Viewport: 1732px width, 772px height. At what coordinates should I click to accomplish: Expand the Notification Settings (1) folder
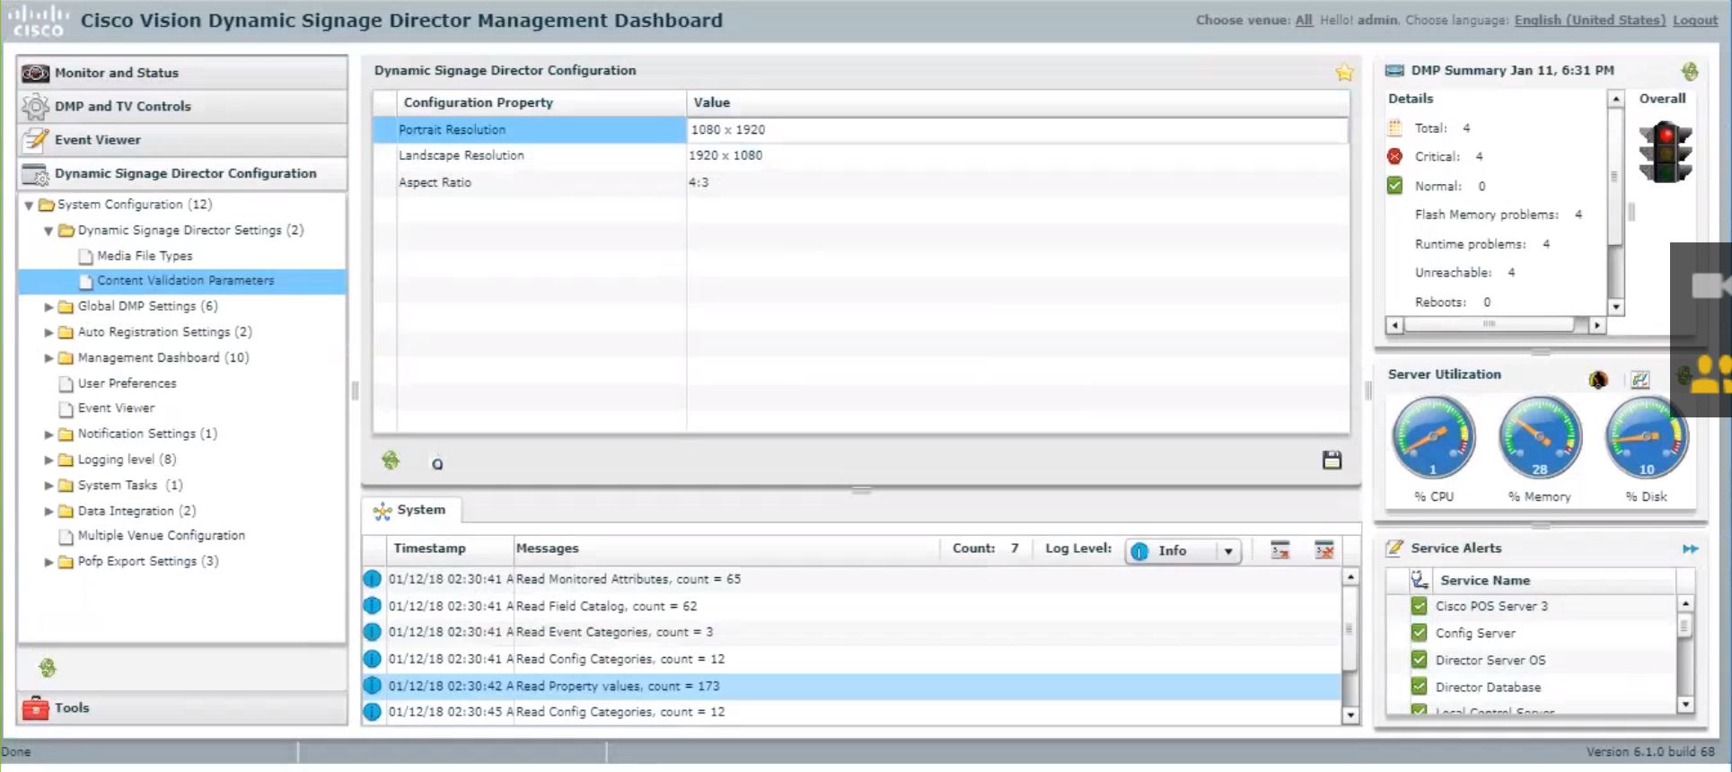tap(48, 434)
